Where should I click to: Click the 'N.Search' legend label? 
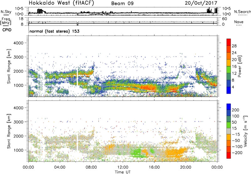[242, 12]
